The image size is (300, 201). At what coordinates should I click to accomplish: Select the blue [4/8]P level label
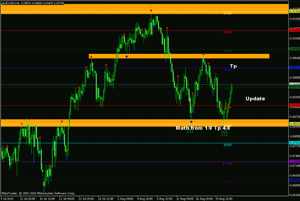click(x=228, y=70)
